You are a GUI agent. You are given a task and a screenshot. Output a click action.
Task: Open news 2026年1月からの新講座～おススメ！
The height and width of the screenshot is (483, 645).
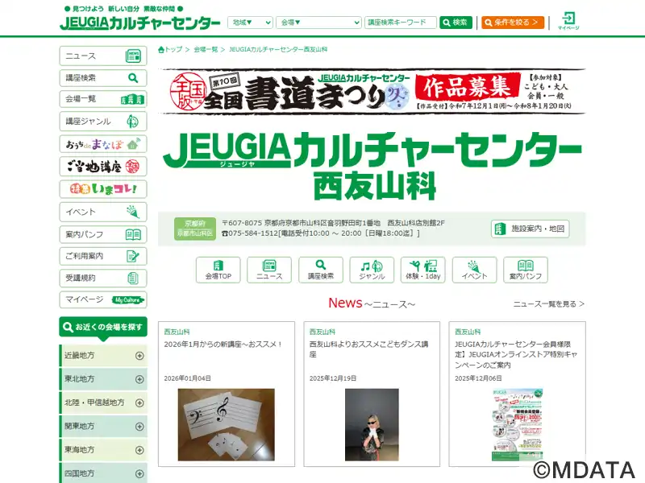[x=223, y=345]
